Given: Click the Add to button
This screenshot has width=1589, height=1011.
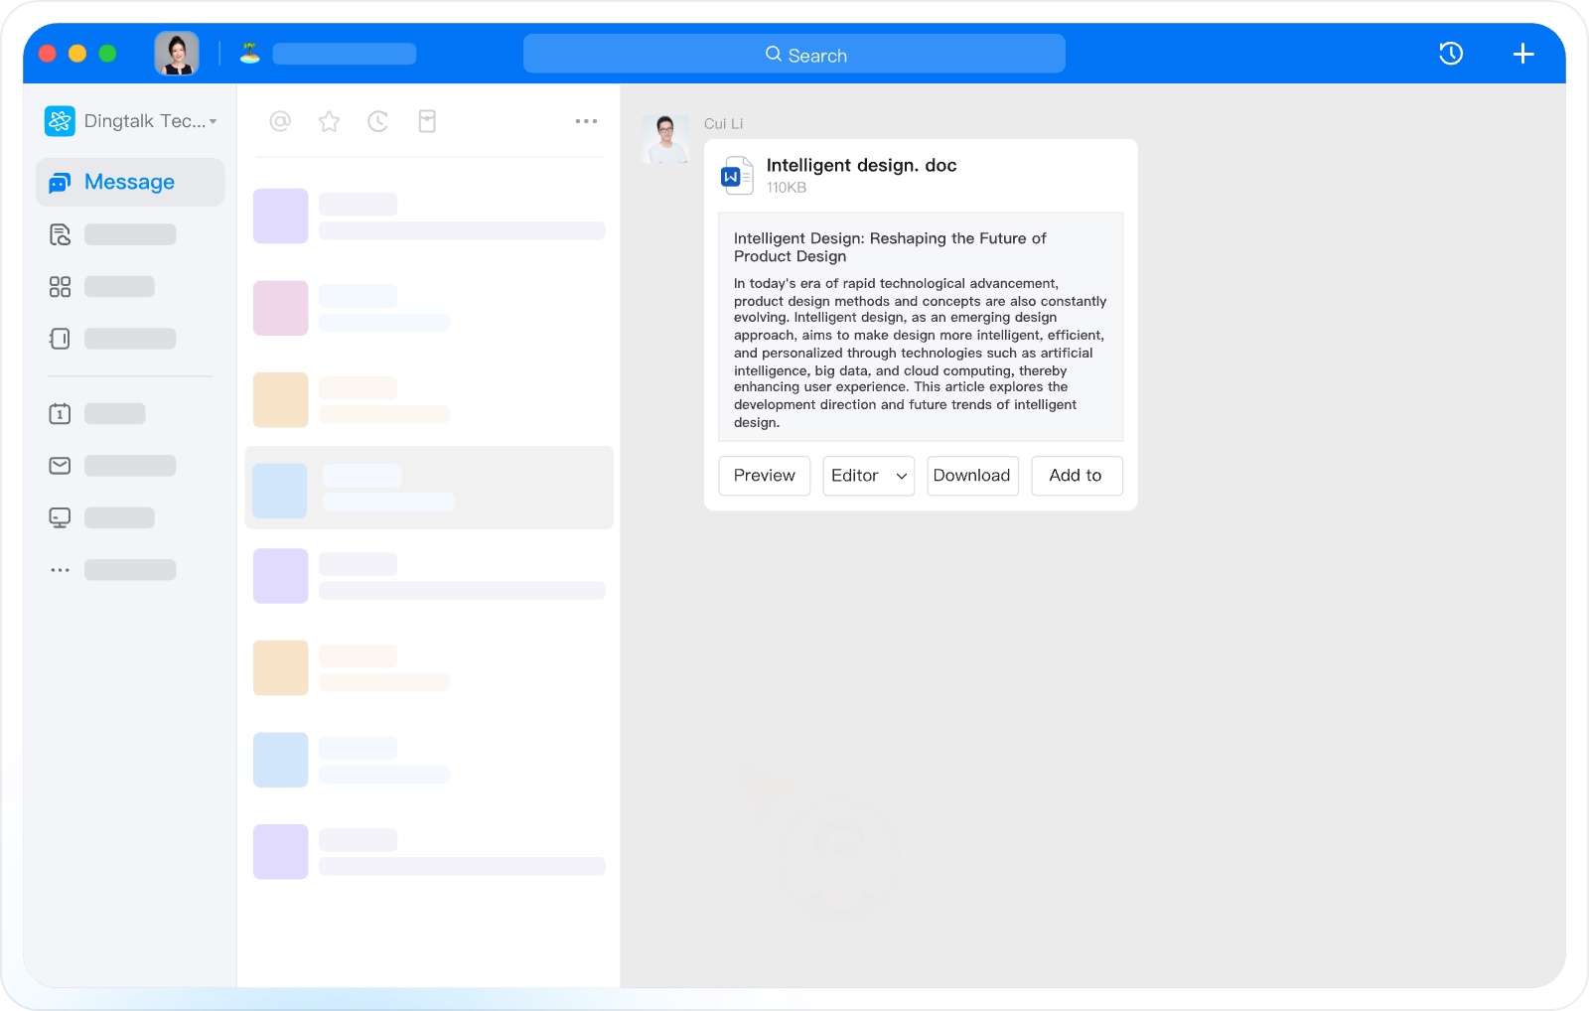Looking at the screenshot, I should [1077, 476].
